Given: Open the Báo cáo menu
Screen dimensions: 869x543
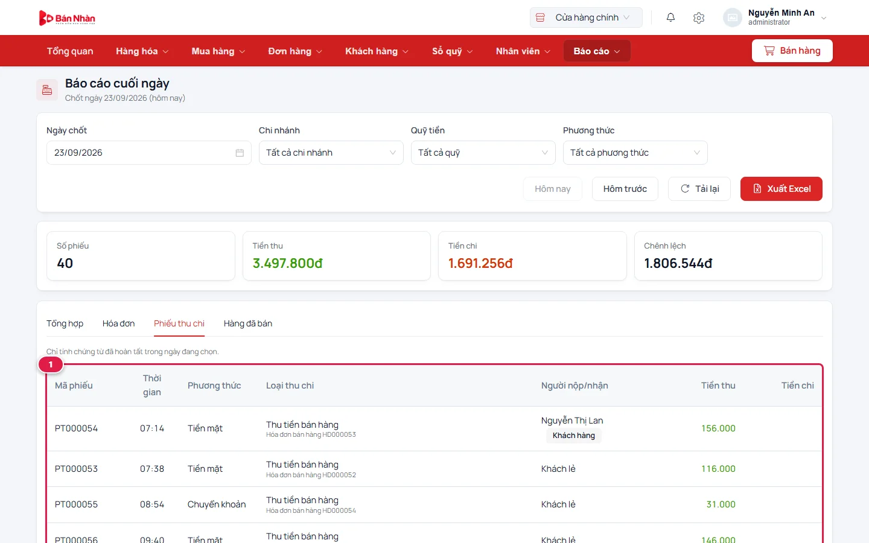Looking at the screenshot, I should click(597, 51).
